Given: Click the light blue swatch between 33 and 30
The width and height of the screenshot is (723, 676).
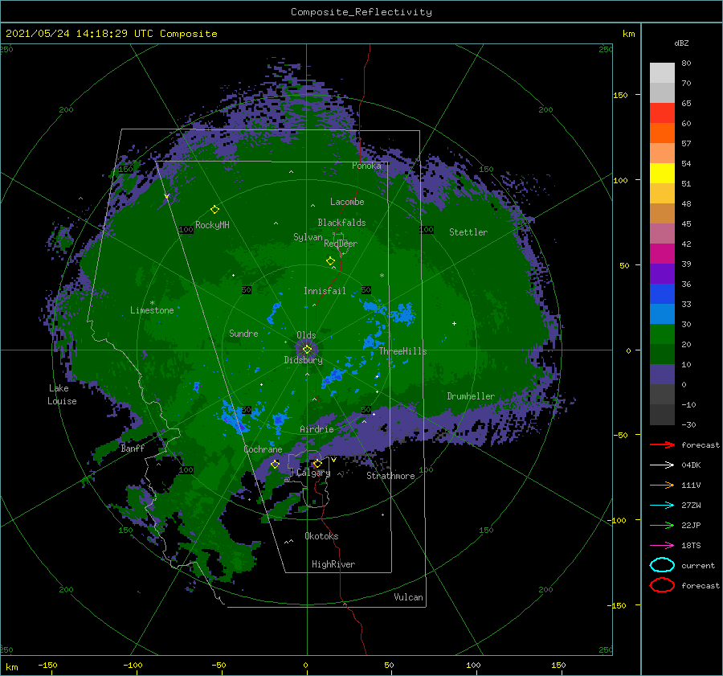Looking at the screenshot, I should [662, 314].
